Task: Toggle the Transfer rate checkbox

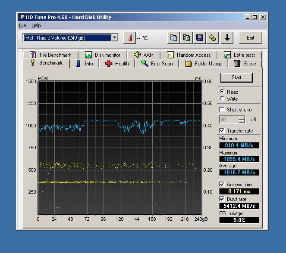Action: pos(222,131)
